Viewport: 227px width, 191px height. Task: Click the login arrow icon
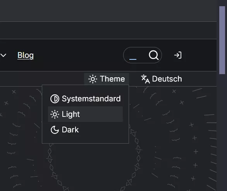(178, 55)
